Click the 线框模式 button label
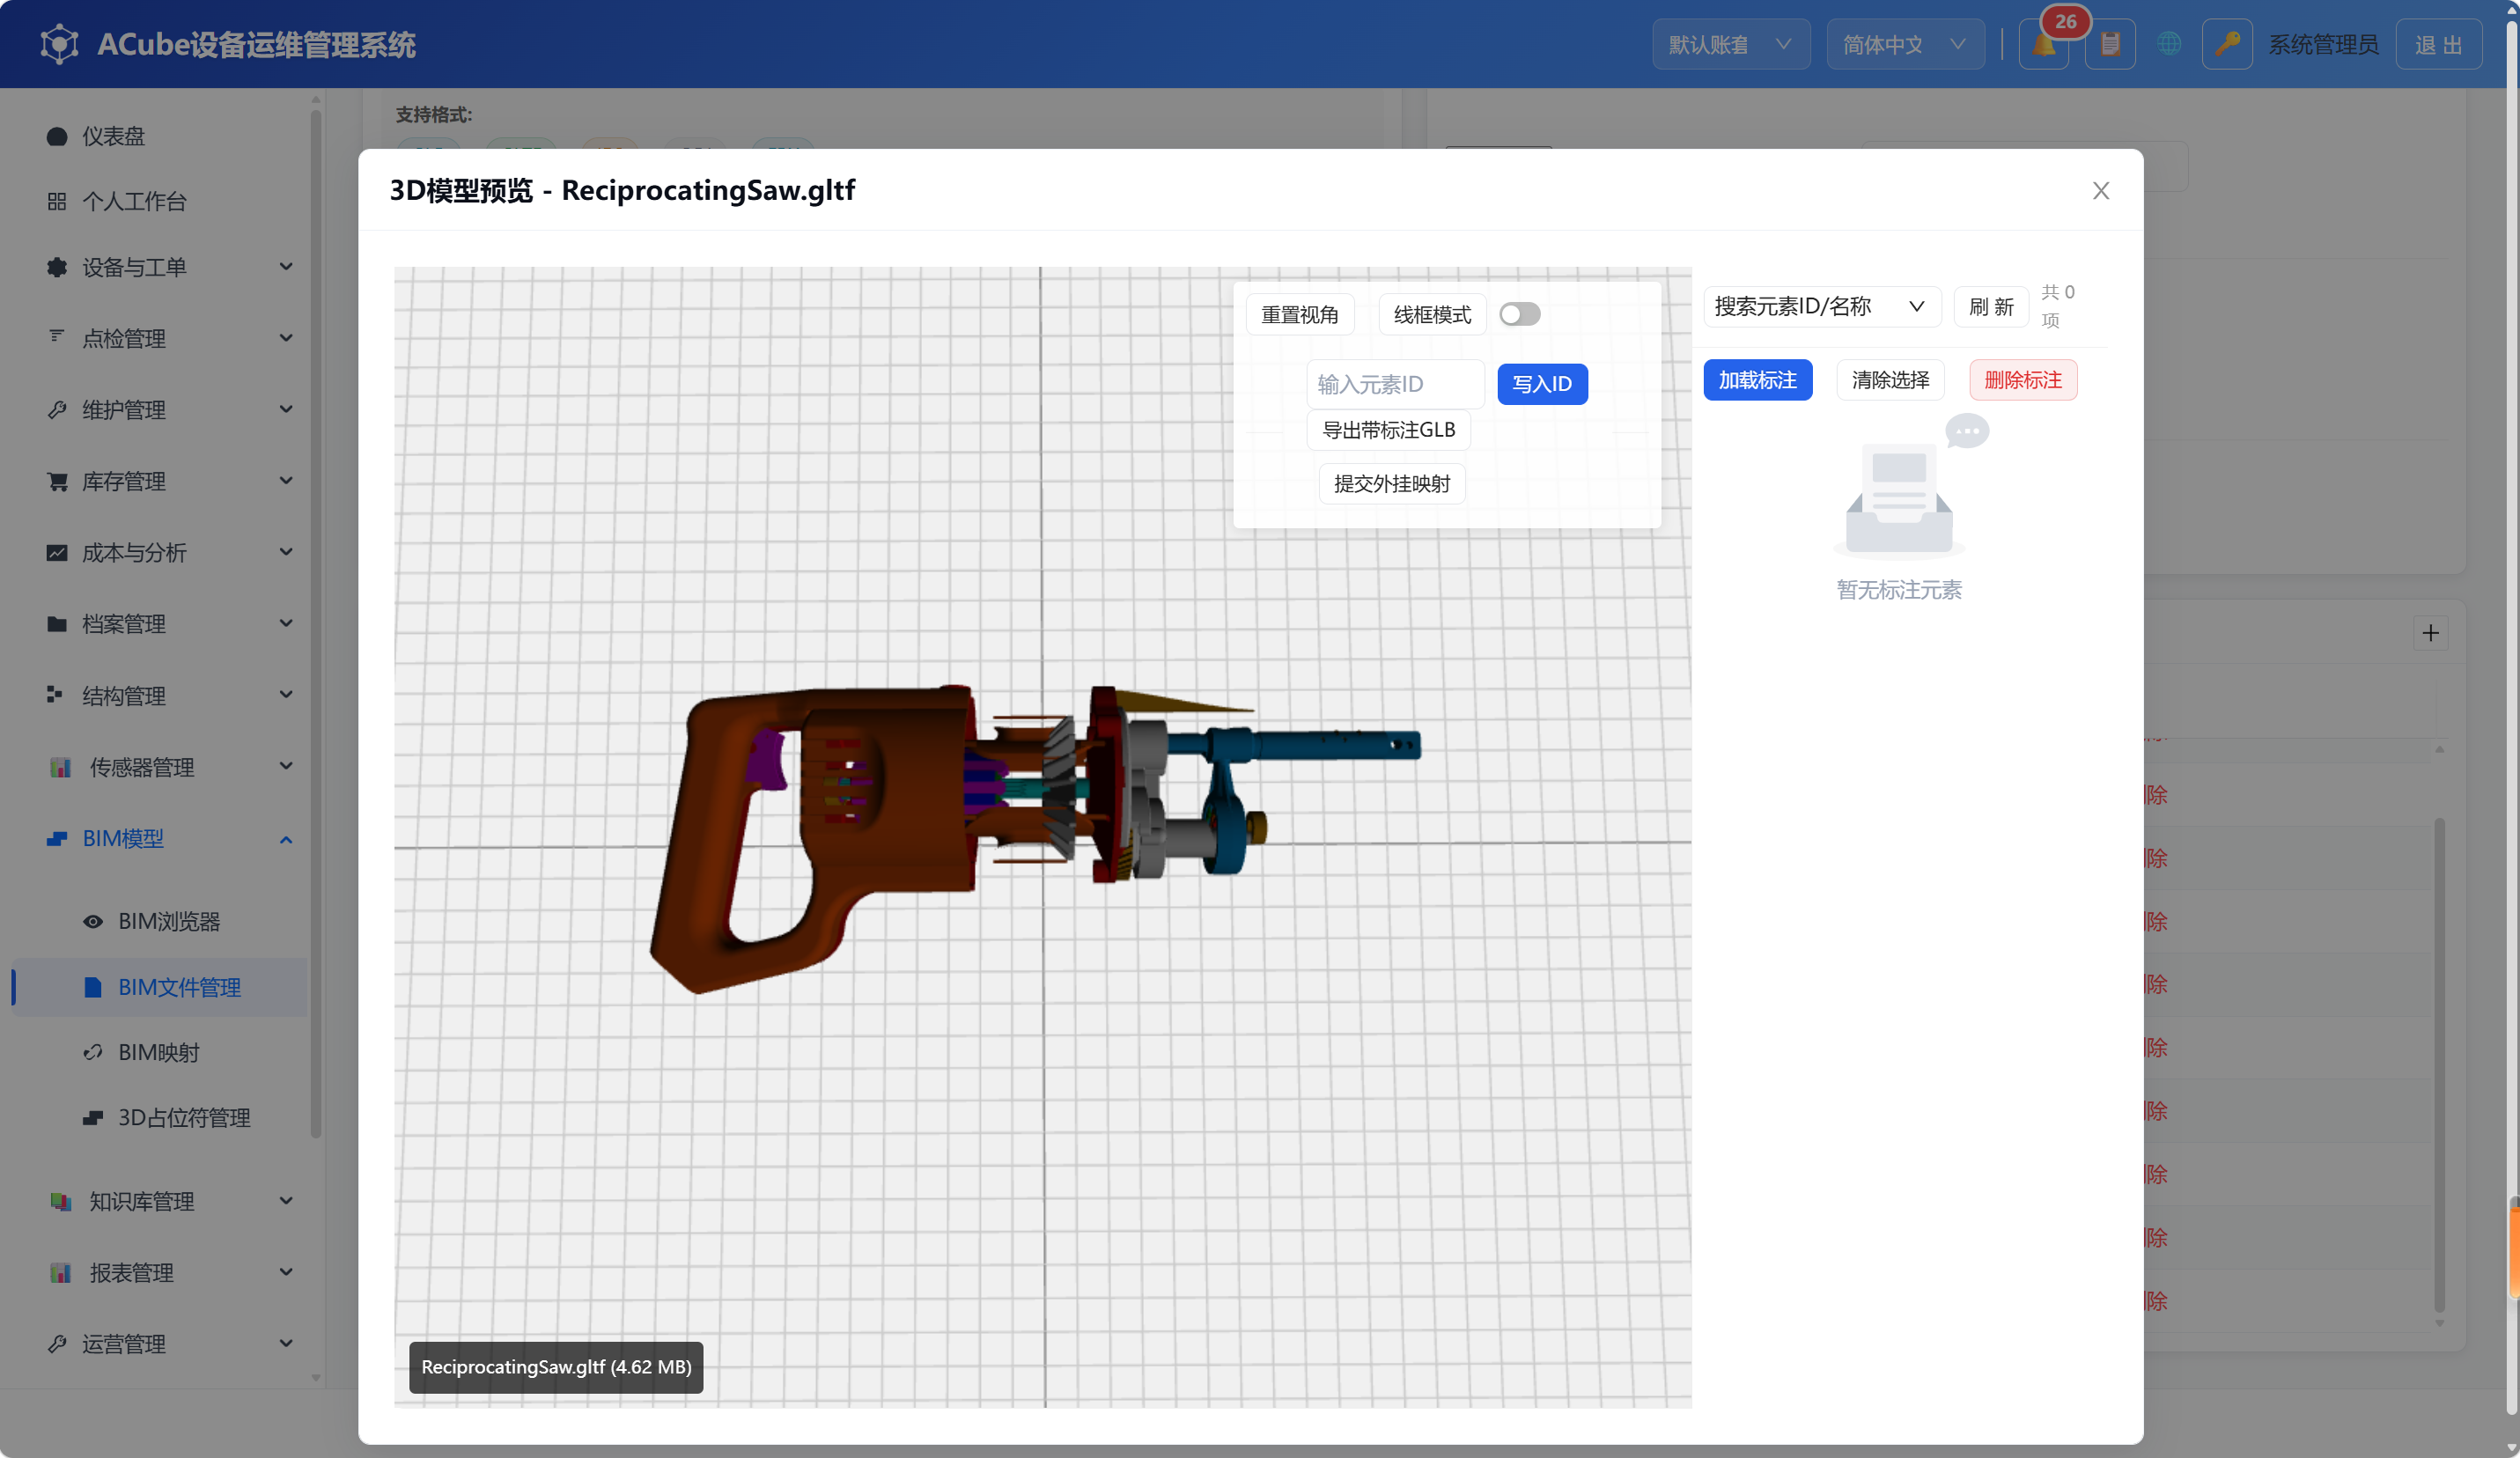 (x=1433, y=314)
